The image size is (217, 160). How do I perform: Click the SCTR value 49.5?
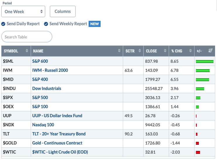(129, 116)
